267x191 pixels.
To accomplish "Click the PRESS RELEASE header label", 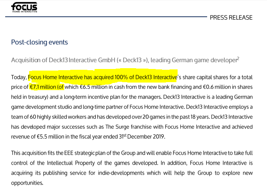I will [x=231, y=18].
